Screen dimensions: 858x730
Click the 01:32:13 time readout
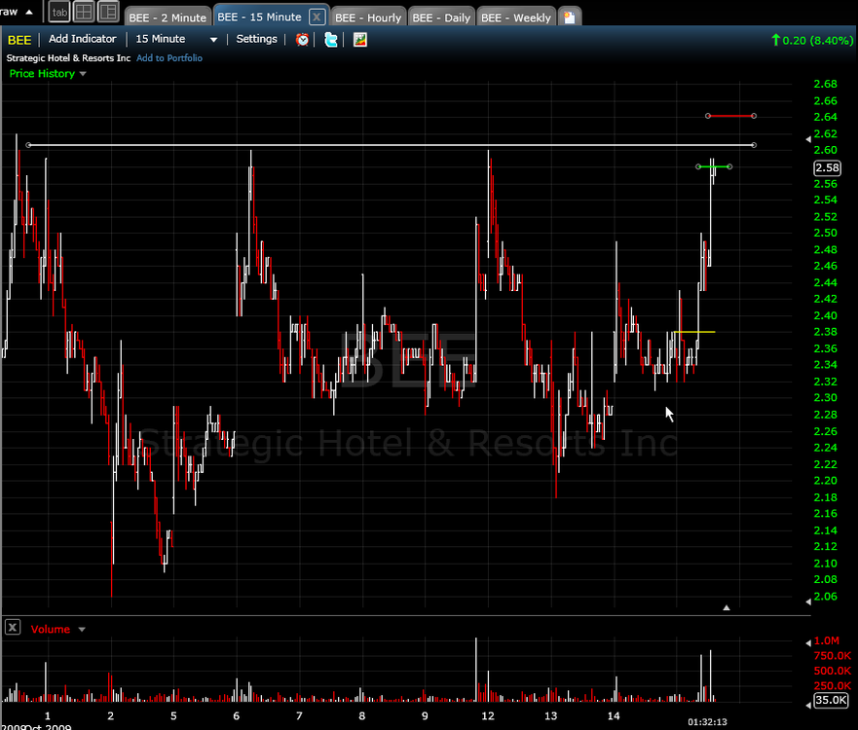tap(707, 722)
